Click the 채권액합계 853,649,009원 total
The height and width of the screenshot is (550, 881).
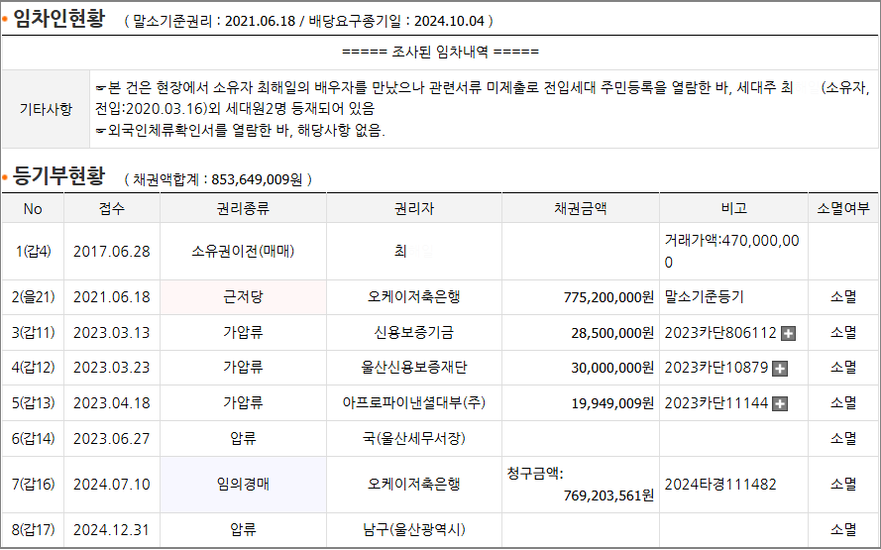218,179
